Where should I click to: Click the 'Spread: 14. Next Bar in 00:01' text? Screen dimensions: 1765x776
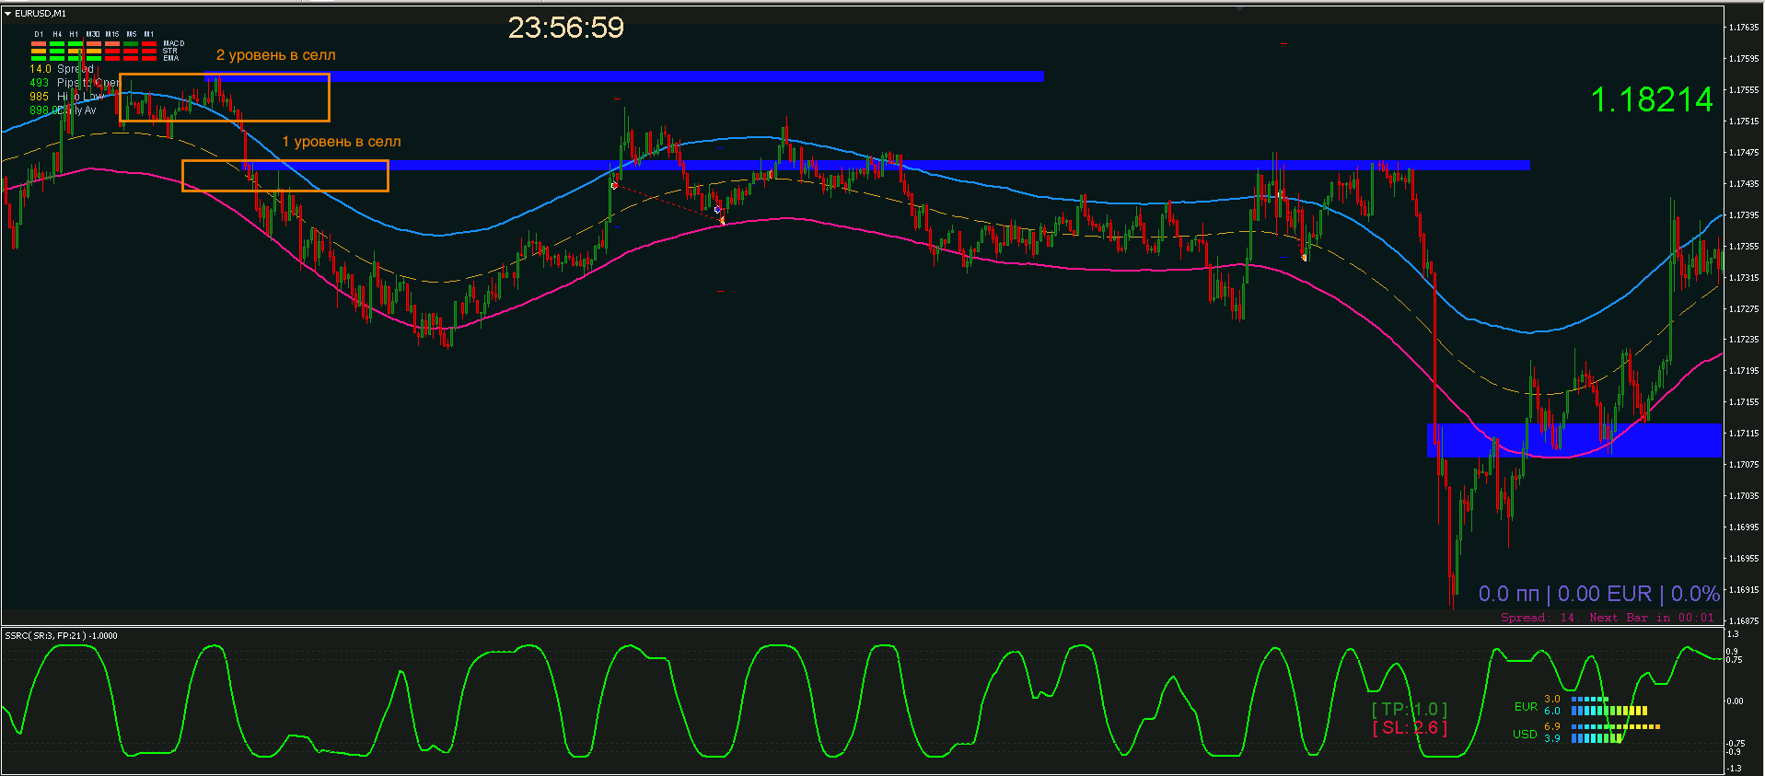[x=1608, y=618]
